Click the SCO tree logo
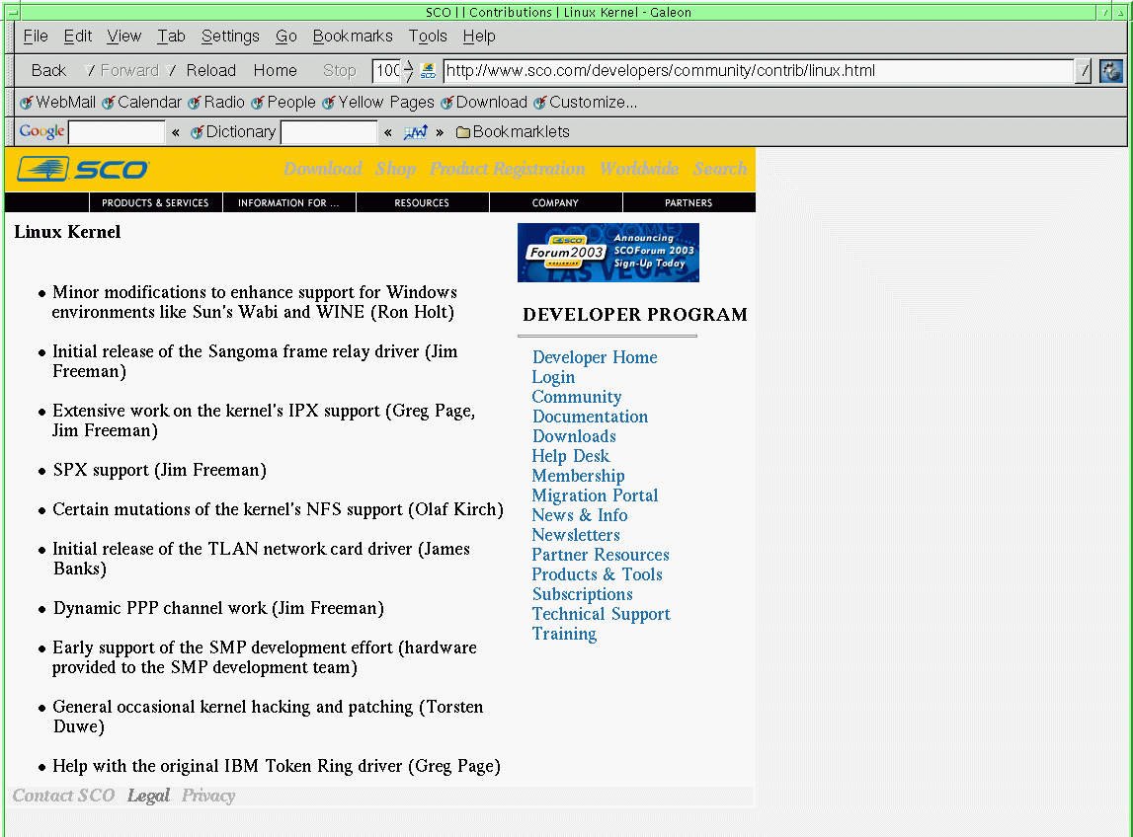 (x=43, y=169)
